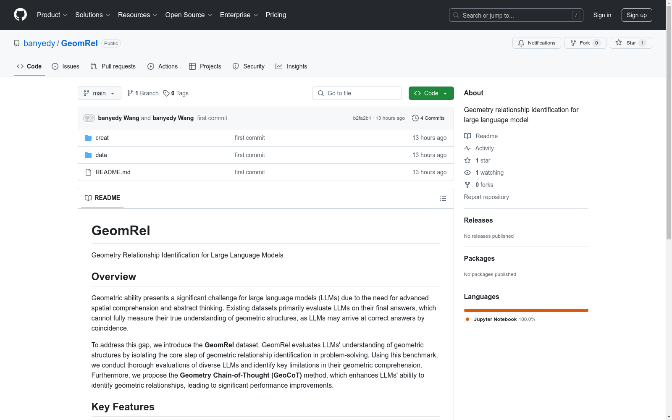This screenshot has width=672, height=420.
Task: Expand the Open Source menu
Action: coord(189,15)
